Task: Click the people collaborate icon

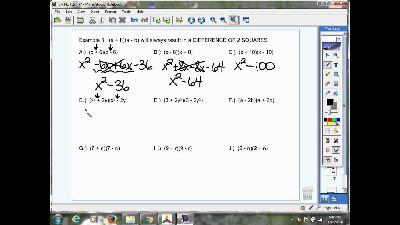Action: coord(179,20)
